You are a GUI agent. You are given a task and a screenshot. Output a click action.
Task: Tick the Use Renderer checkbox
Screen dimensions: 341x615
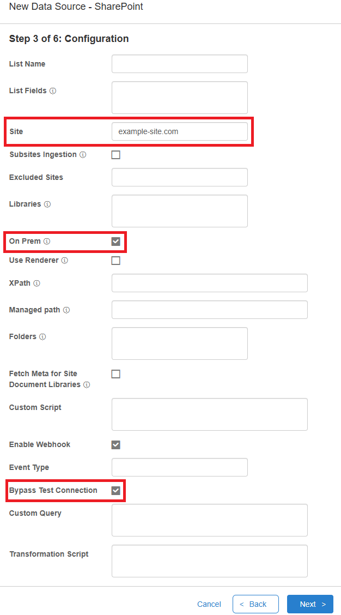point(115,261)
